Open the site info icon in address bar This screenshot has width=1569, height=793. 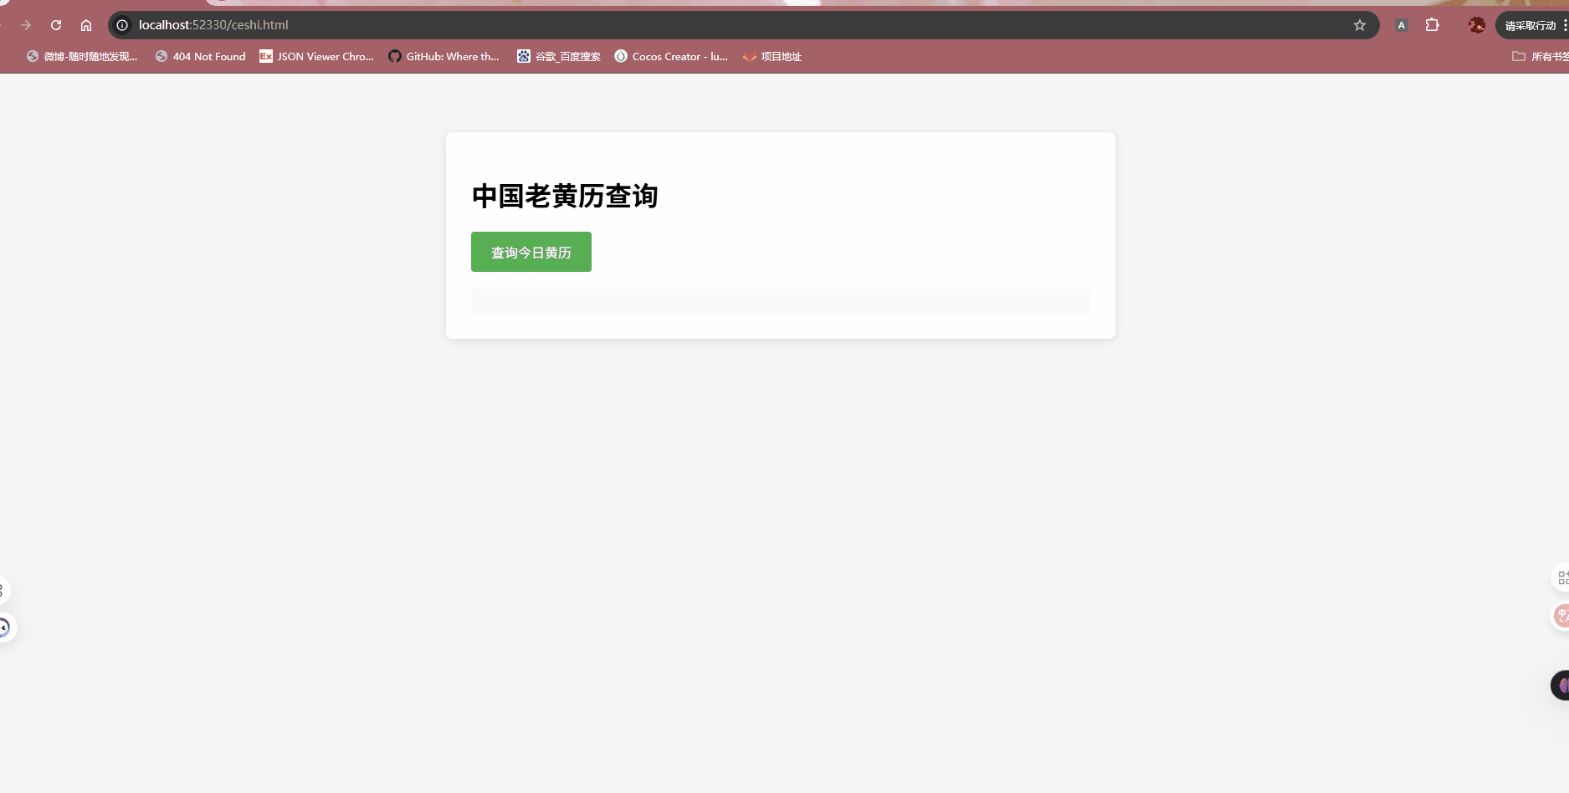122,25
